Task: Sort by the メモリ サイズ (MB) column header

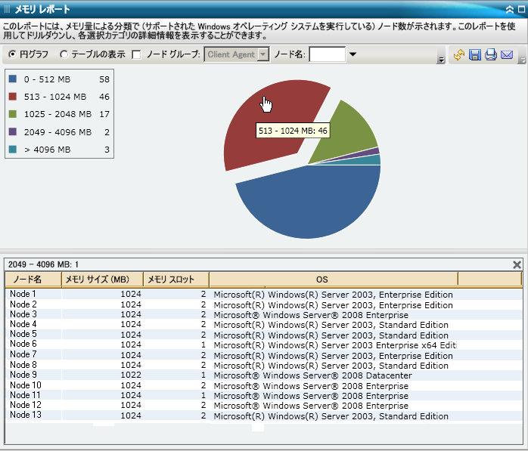Action: pos(102,280)
